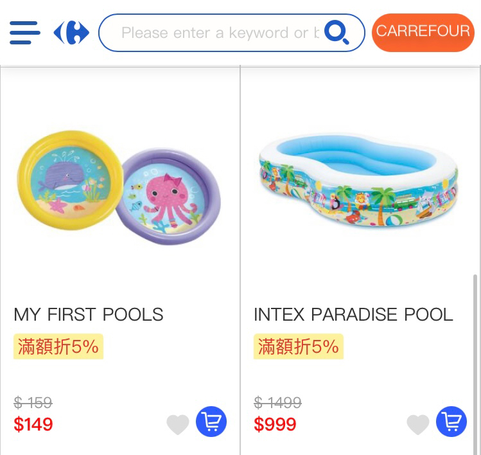Add Intex Paradise Pool to cart
The image size is (481, 455).
coord(451,422)
